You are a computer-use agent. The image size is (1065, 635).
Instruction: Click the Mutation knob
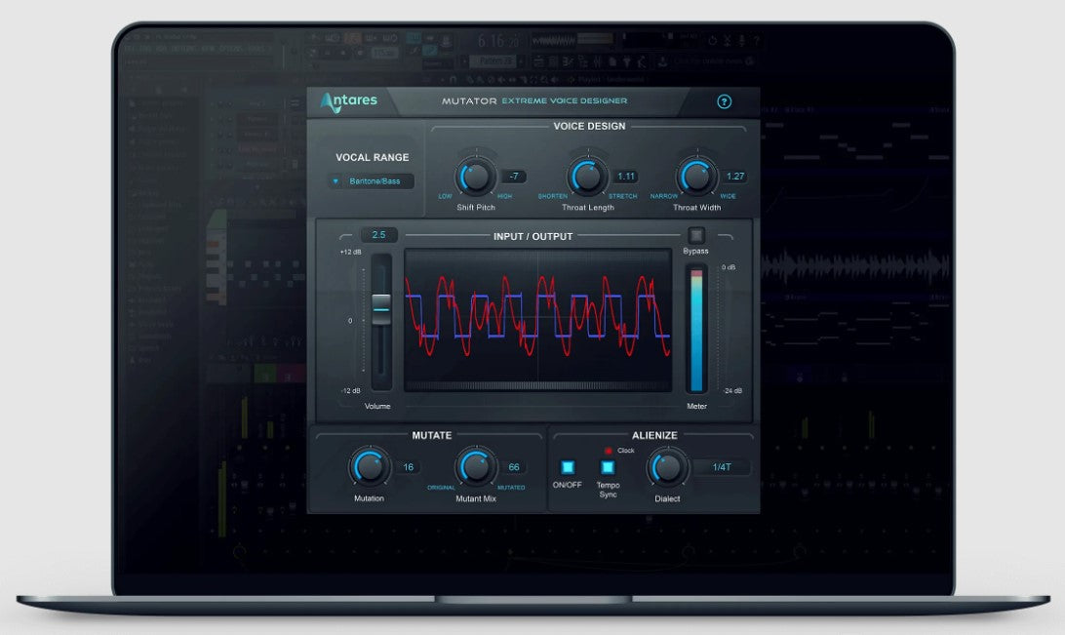pos(368,467)
